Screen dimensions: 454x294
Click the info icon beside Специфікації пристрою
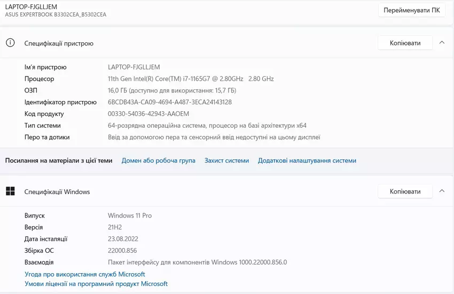coord(10,43)
